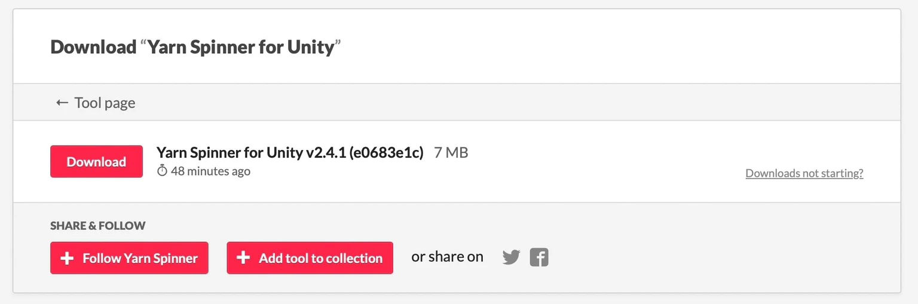Click the plus icon on Add tool to collection
The width and height of the screenshot is (918, 304).
tap(243, 258)
